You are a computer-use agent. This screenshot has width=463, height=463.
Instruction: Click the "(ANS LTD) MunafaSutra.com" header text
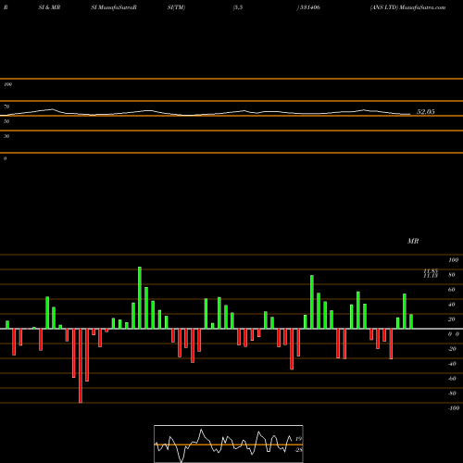(407, 7)
